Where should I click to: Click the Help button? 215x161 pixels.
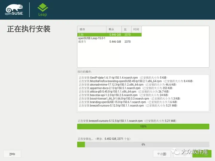(x=12, y=154)
